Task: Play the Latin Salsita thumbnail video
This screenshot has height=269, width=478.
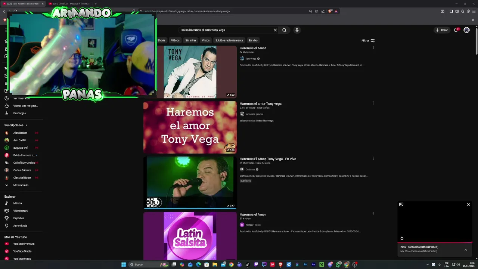Action: click(190, 236)
